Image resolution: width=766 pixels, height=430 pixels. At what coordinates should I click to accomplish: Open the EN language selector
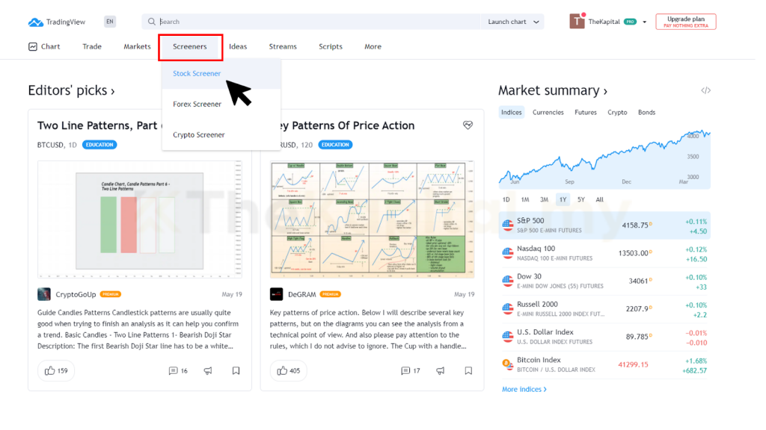110,22
